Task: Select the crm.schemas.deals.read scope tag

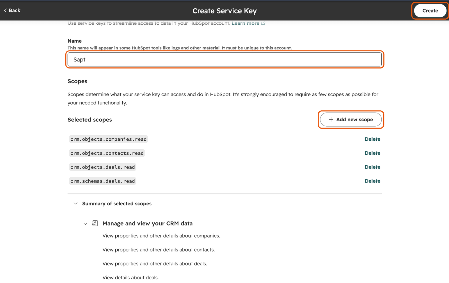Action: click(103, 181)
